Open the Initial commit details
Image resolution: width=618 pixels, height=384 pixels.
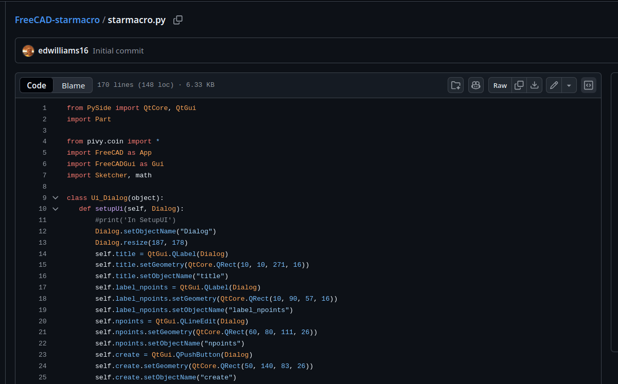pos(118,50)
